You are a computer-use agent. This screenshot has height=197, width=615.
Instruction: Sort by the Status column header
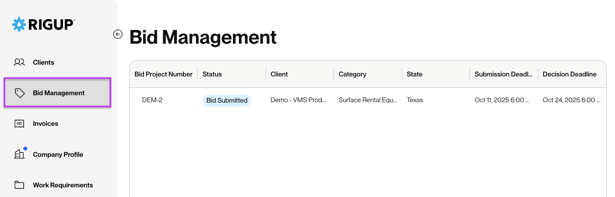point(212,74)
